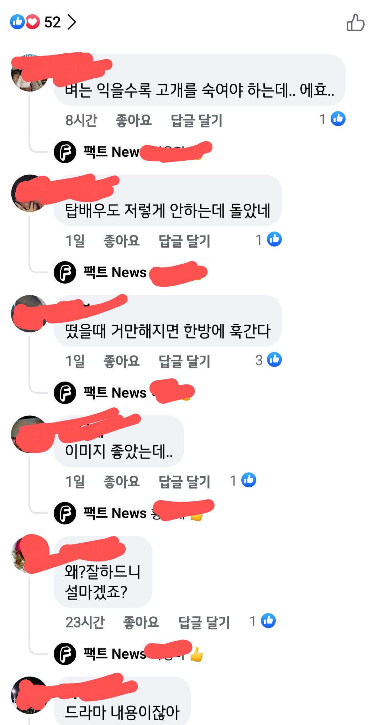Viewport: 384px width, 725px height.
Task: Open 팩트 News reply with thumbs-up emoji
Action: [128, 654]
